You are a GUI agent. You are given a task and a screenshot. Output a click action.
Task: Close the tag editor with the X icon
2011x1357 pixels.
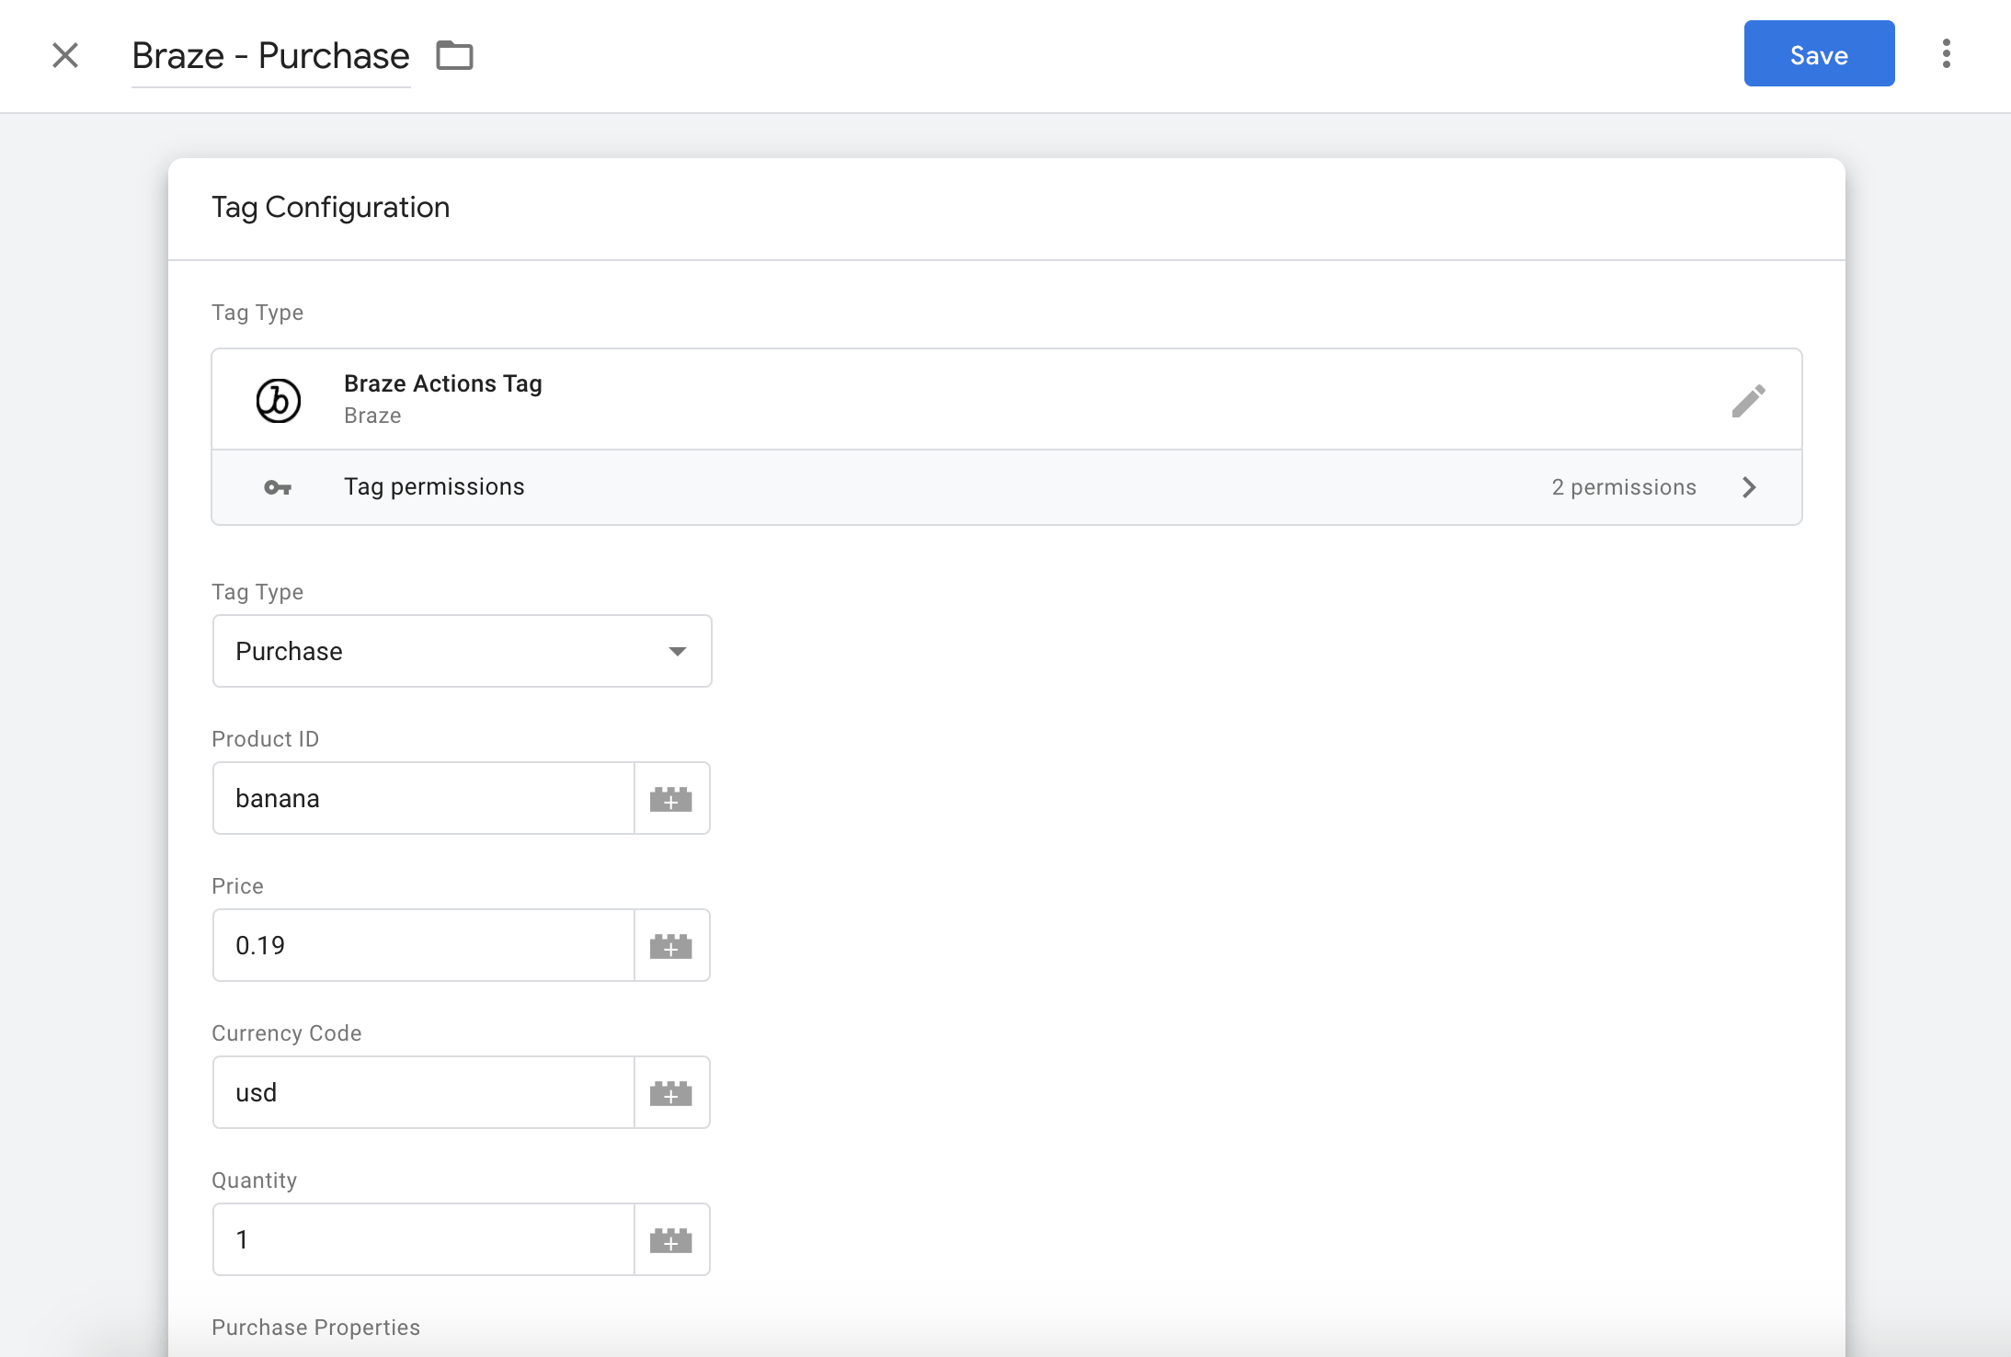click(x=65, y=55)
